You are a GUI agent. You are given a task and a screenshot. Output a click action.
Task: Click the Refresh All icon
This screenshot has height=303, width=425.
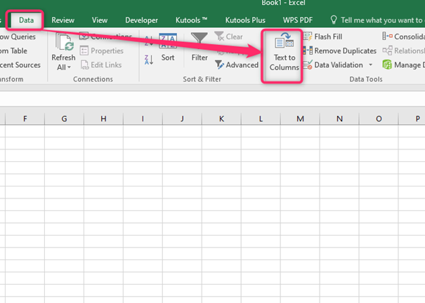tap(65, 42)
